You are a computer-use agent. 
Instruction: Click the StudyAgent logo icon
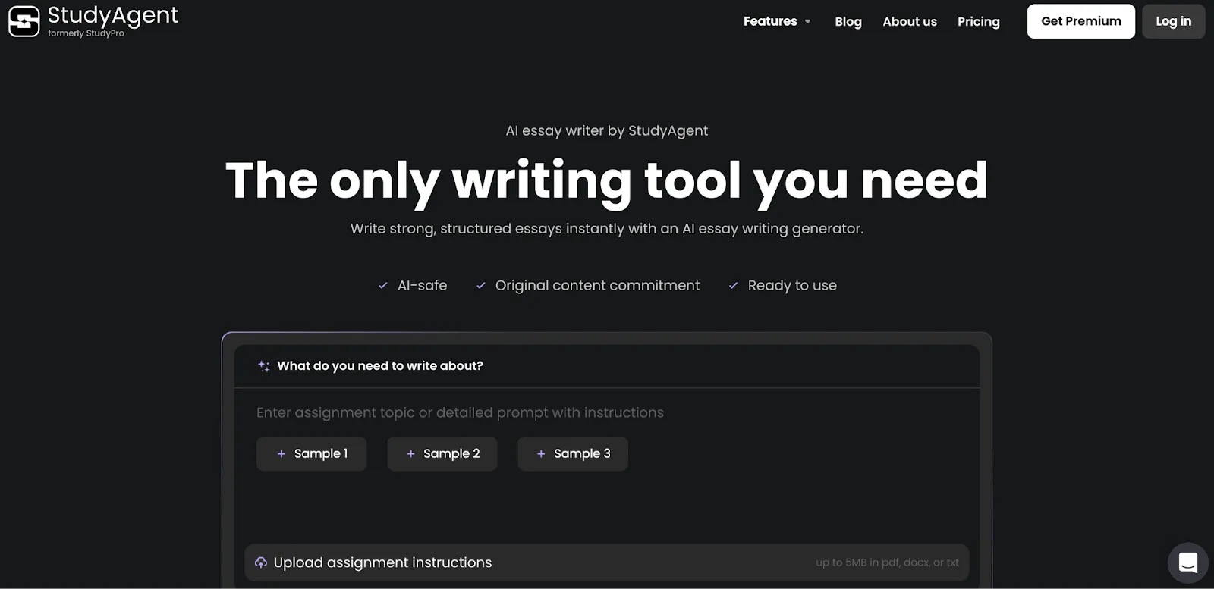(24, 21)
